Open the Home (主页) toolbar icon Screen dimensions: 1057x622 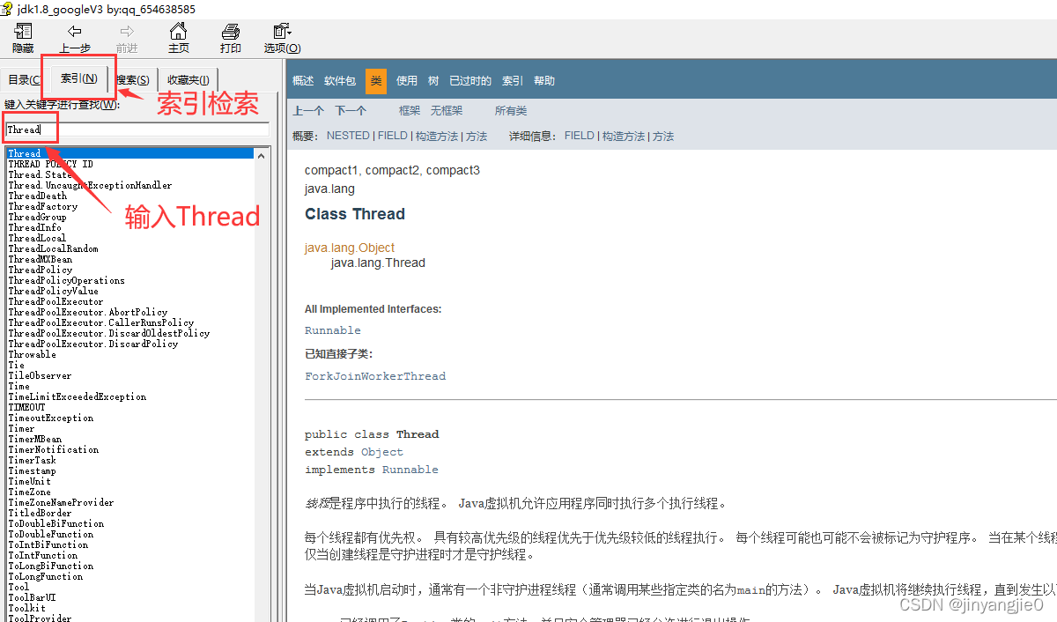point(179,32)
